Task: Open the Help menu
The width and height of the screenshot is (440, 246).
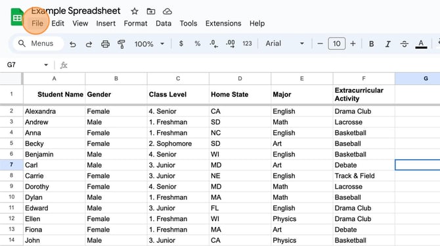Action: 257,23
